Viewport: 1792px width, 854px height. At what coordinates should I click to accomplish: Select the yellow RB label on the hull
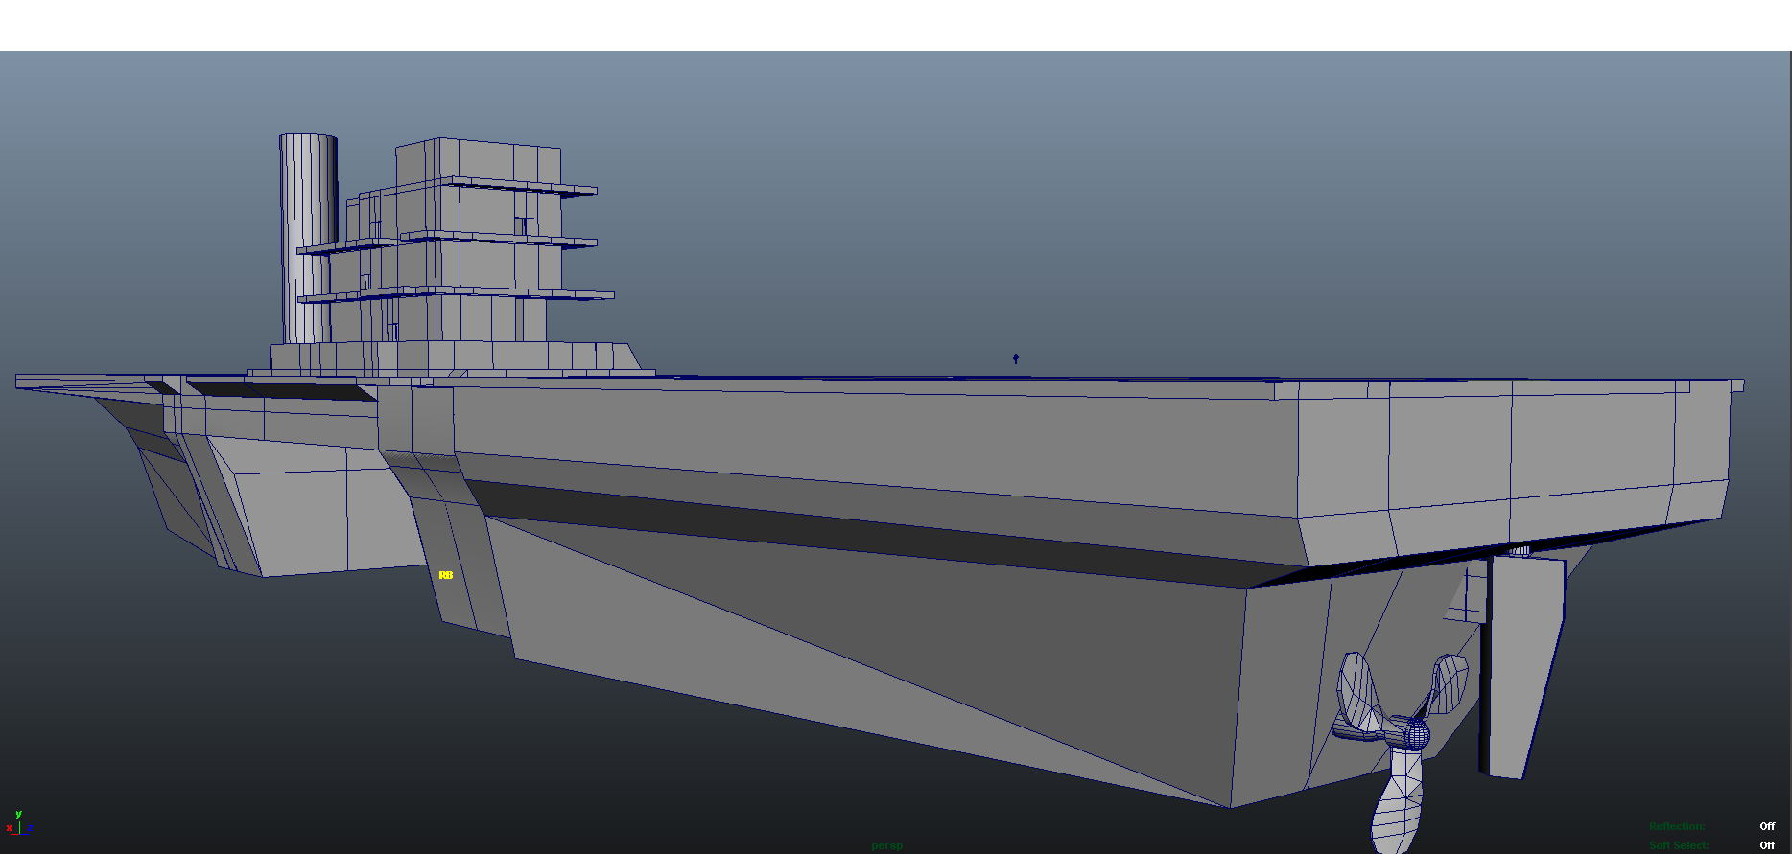[445, 575]
